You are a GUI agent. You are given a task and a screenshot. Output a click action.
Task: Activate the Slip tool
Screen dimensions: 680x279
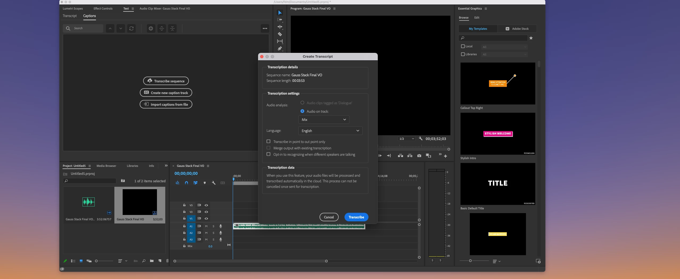point(280,41)
